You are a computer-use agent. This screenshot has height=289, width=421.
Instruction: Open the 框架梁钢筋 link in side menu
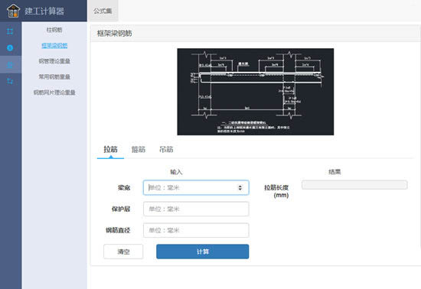click(x=54, y=46)
